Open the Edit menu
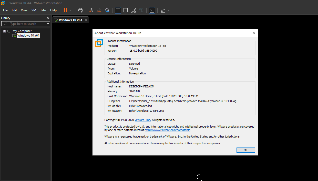This screenshot has height=181, width=318. click(x=14, y=10)
